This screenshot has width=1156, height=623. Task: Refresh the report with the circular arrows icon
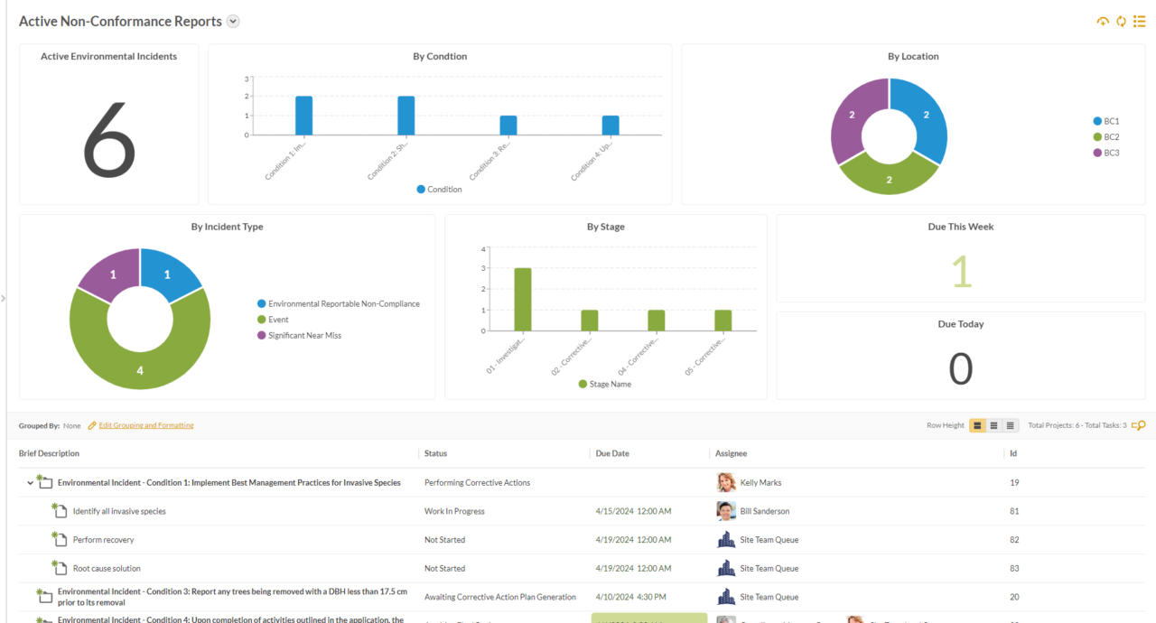pyautogui.click(x=1121, y=21)
